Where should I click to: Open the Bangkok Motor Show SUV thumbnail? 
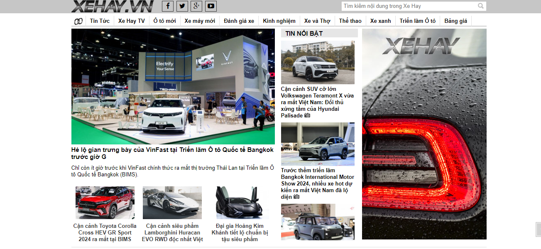click(318, 144)
